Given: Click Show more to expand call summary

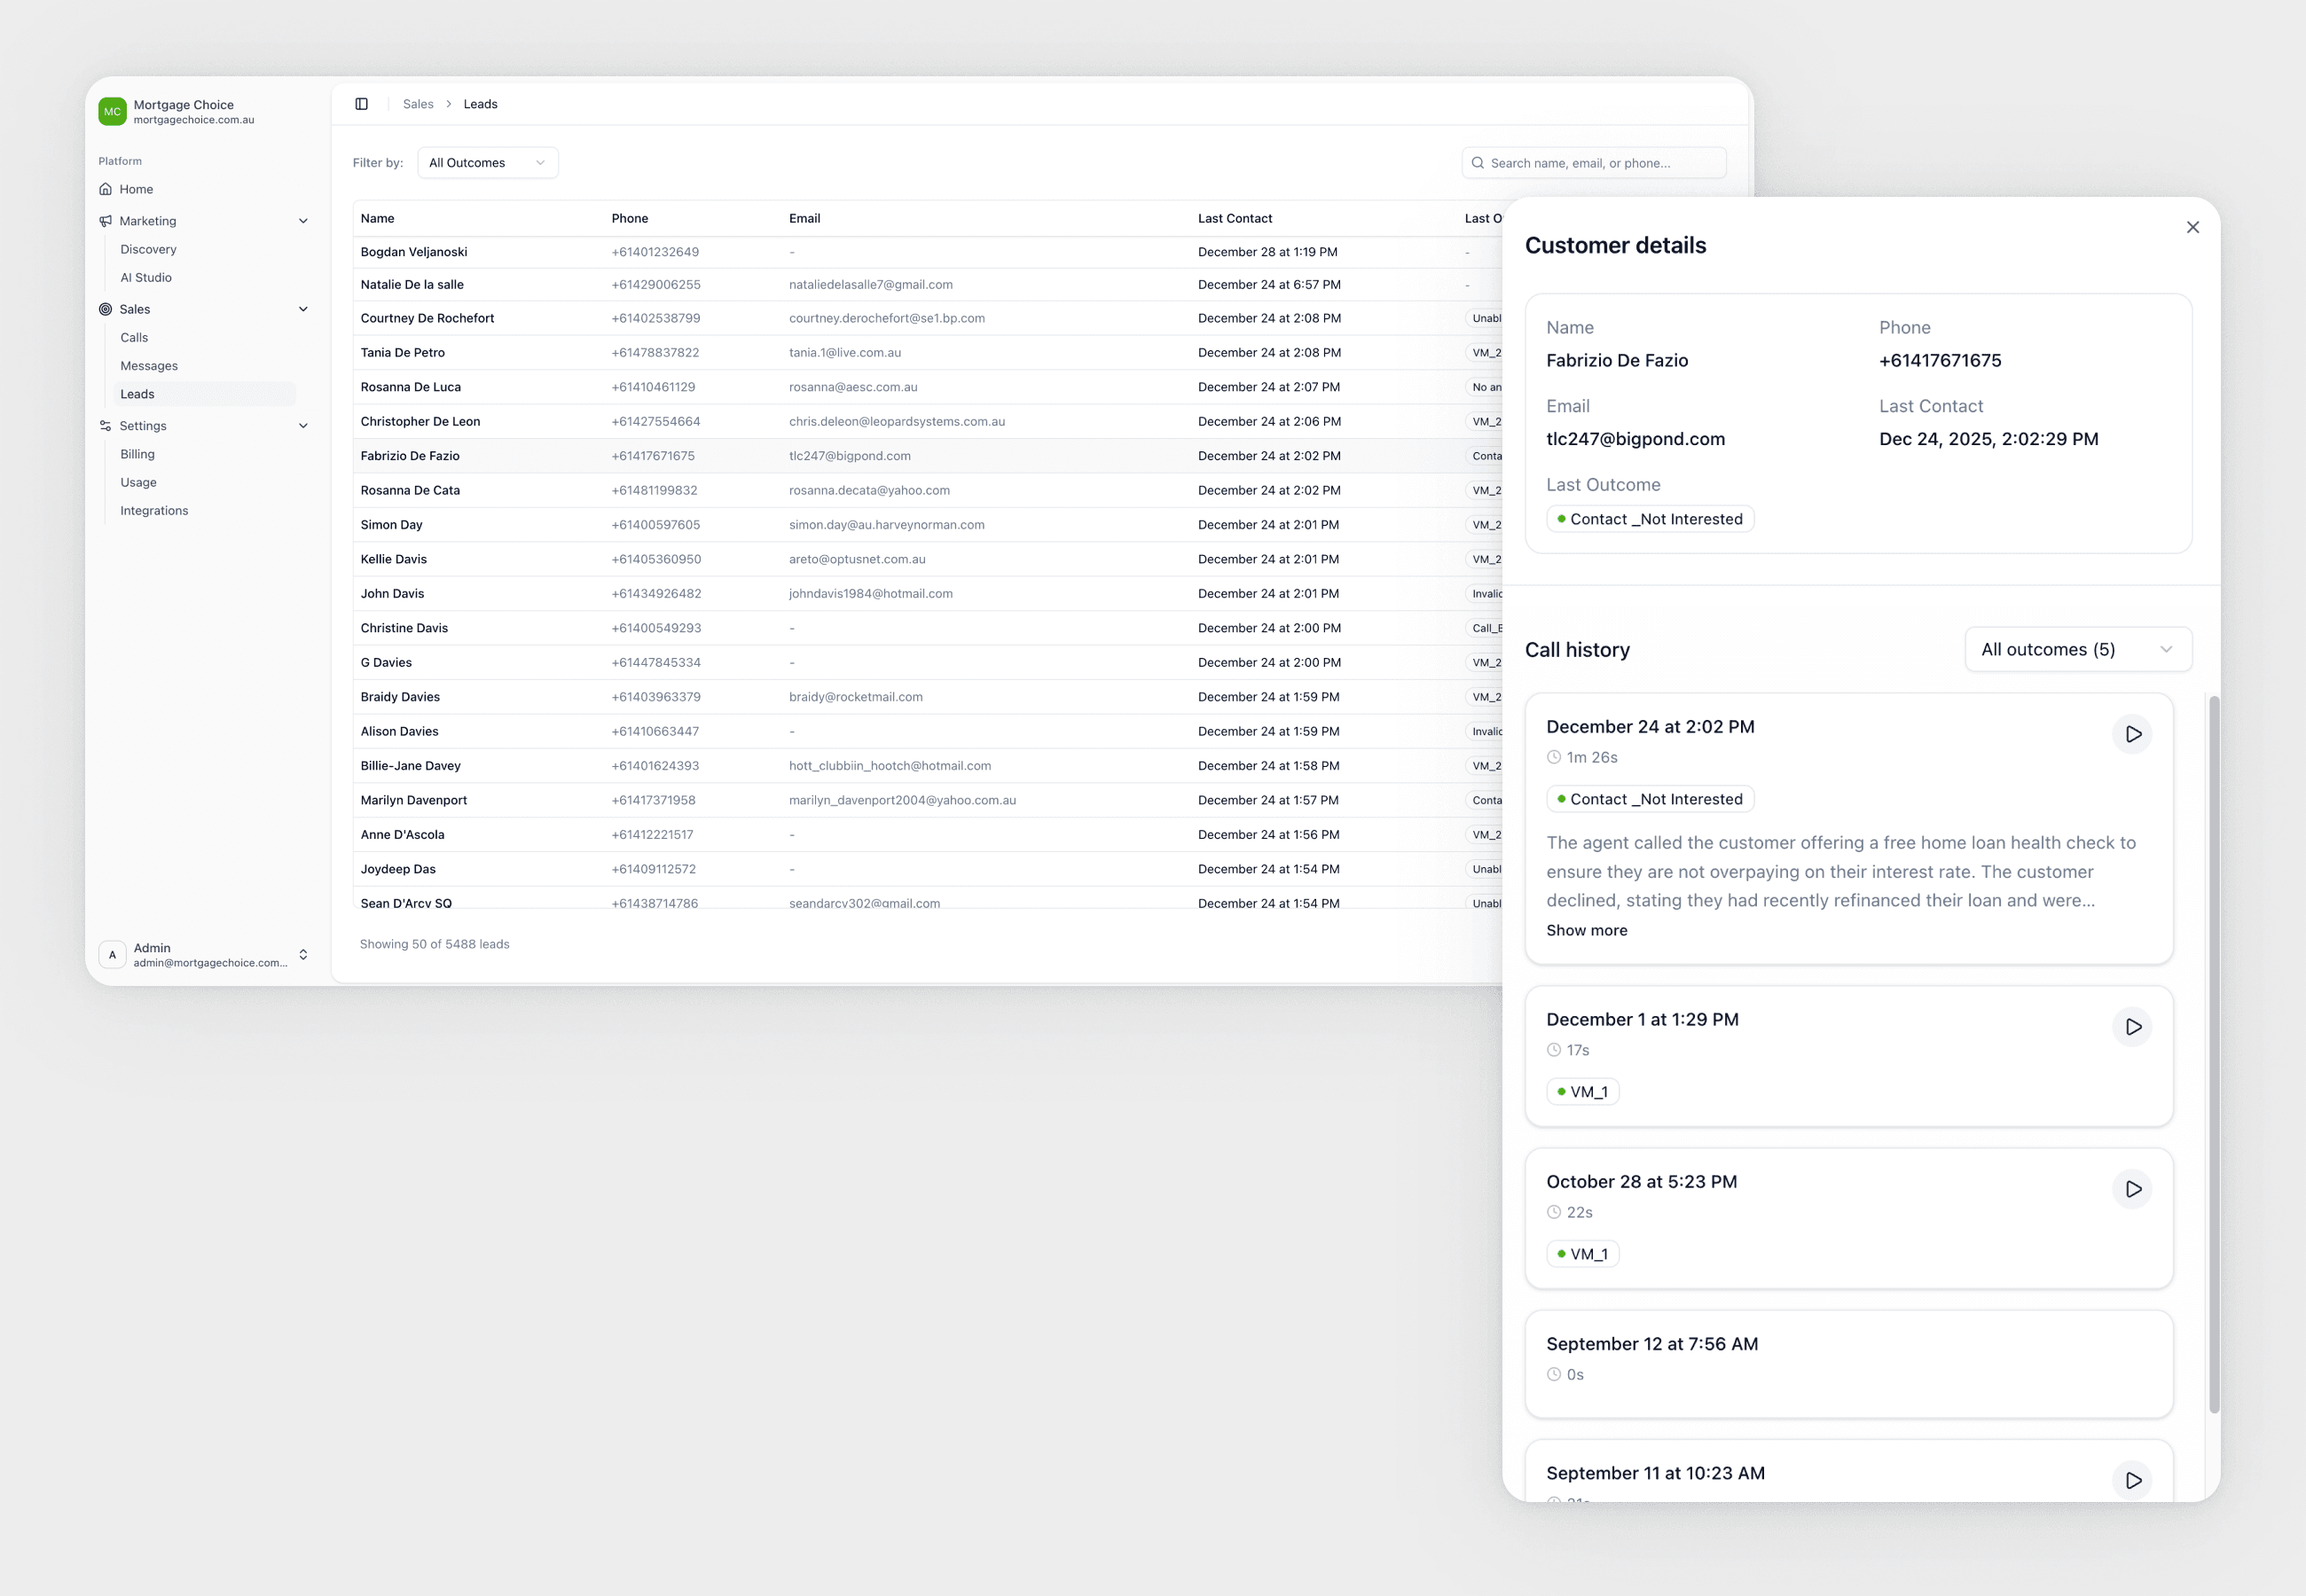Looking at the screenshot, I should tap(1586, 930).
